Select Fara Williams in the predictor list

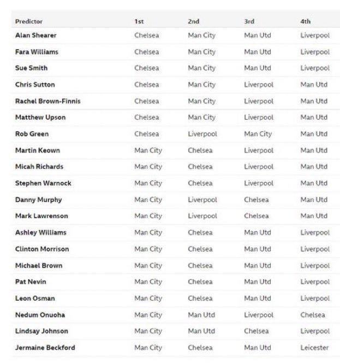(37, 52)
